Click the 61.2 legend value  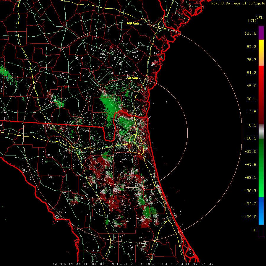point(252,73)
